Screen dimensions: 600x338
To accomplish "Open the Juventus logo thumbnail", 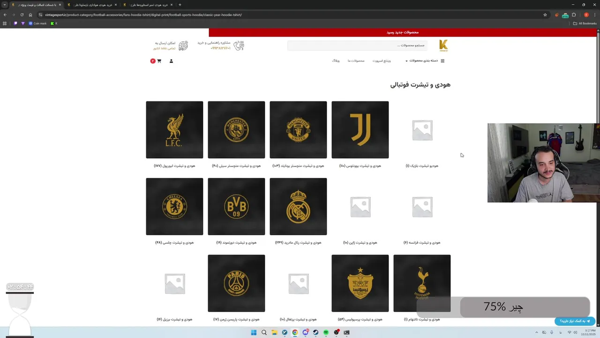I will [360, 130].
